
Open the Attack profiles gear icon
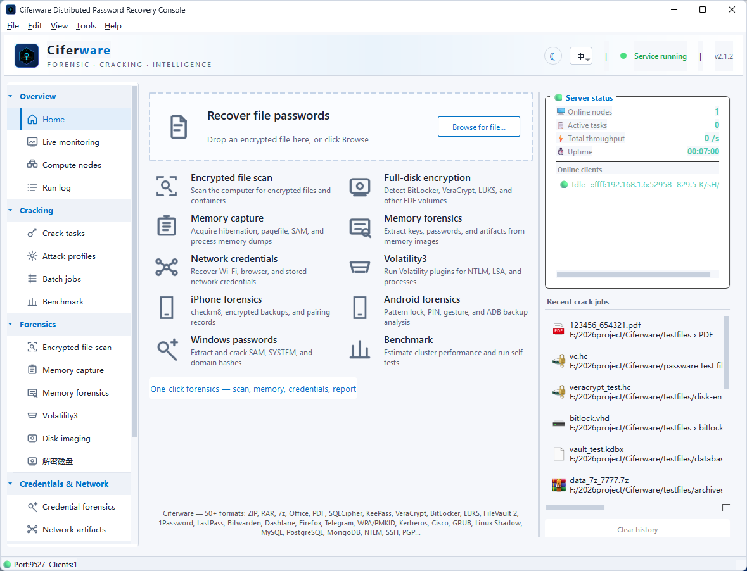[32, 256]
